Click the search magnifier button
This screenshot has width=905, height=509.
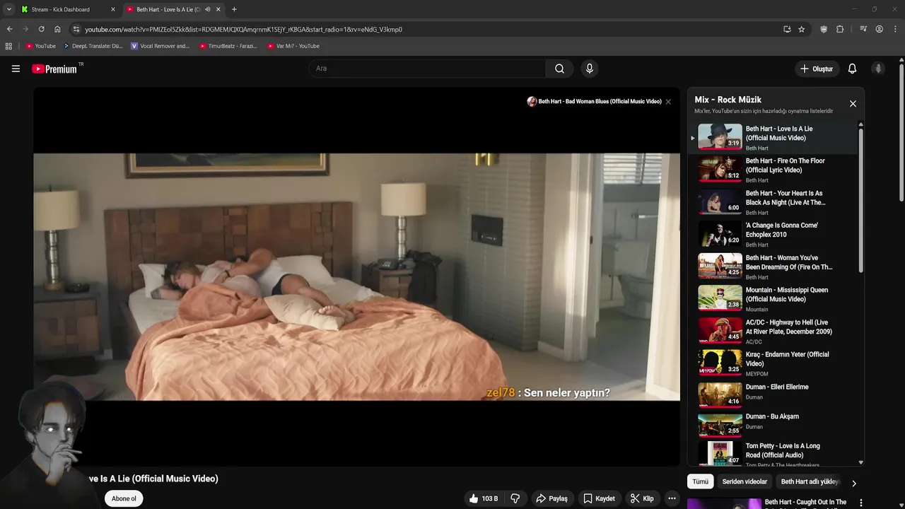tap(559, 69)
